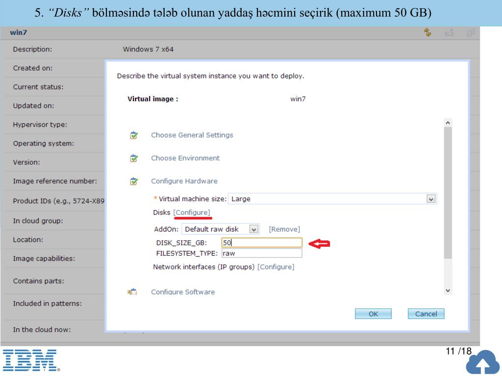Click the icon beside Configure Software
The width and height of the screenshot is (502, 376).
pos(132,292)
